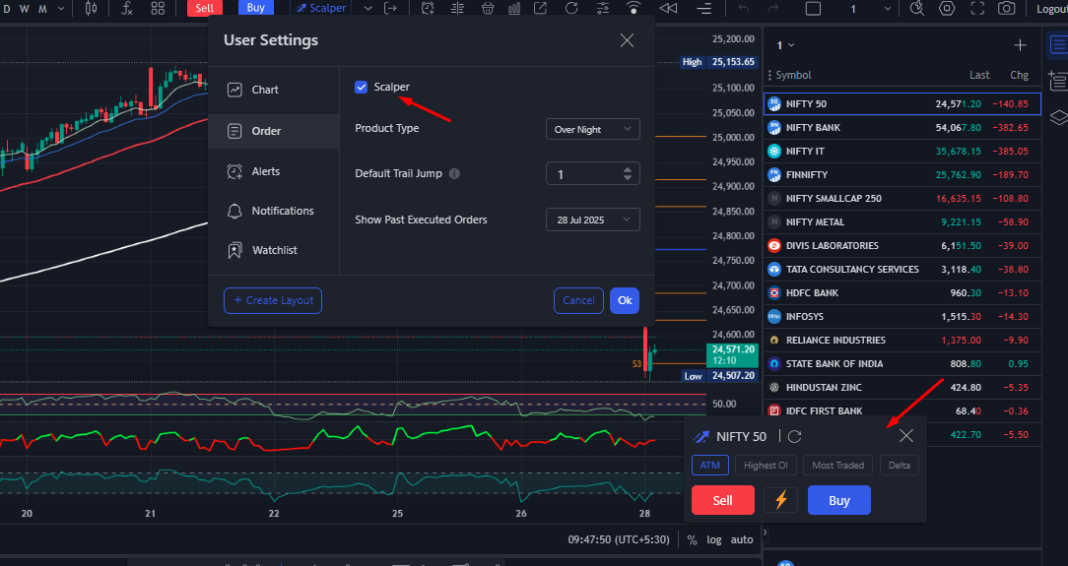This screenshot has height=566, width=1068.
Task: Select the Most Traded option
Action: tap(838, 466)
